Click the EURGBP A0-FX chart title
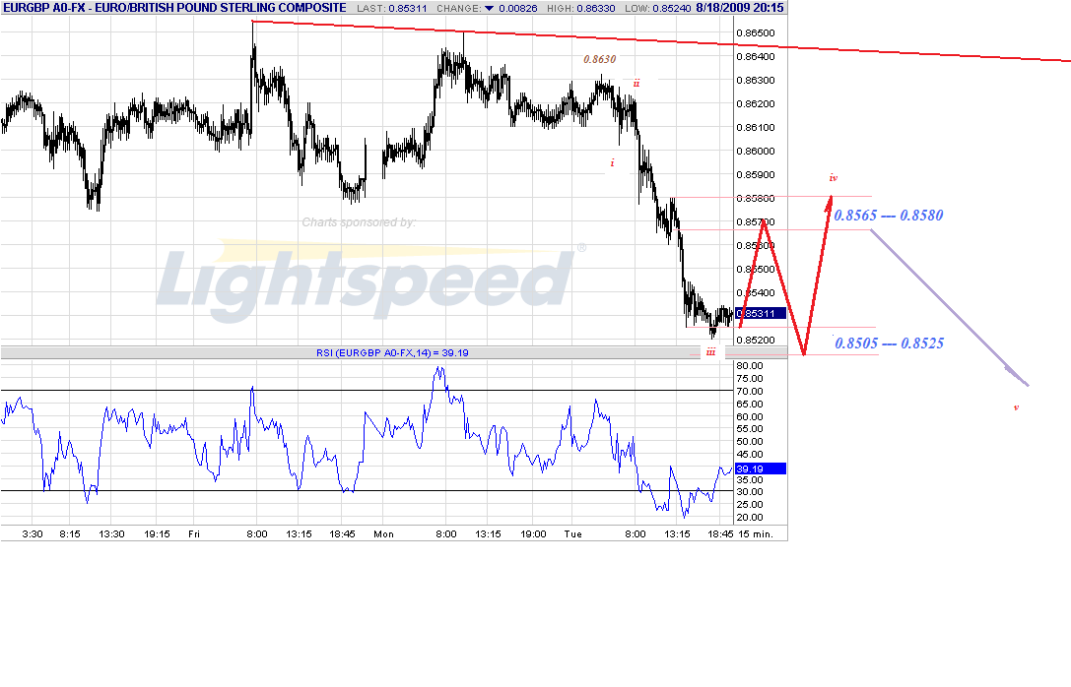Viewport: 1071px width, 687px height. 174,8
